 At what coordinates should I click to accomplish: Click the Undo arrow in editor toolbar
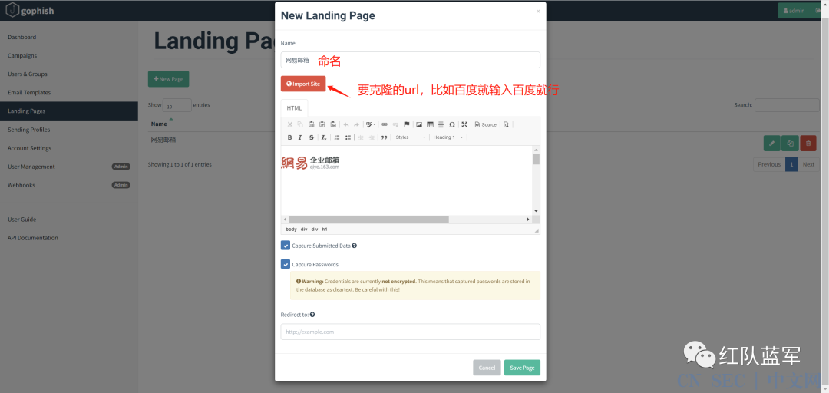click(345, 124)
